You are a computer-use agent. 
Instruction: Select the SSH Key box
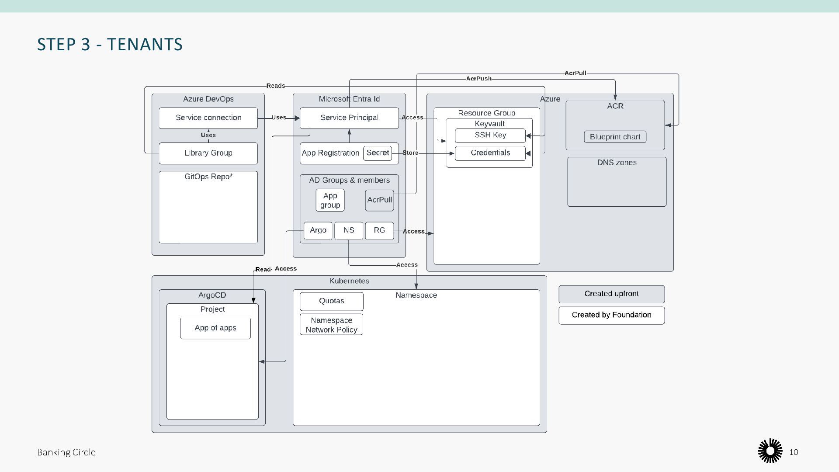coord(490,135)
